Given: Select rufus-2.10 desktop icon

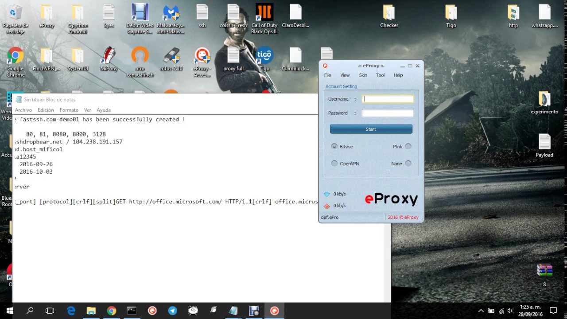Looking at the screenshot, I should tap(171, 60).
